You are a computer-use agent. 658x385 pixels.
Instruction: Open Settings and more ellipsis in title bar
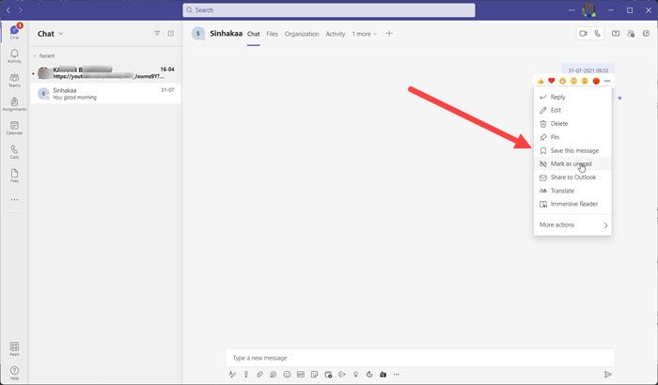click(x=572, y=10)
